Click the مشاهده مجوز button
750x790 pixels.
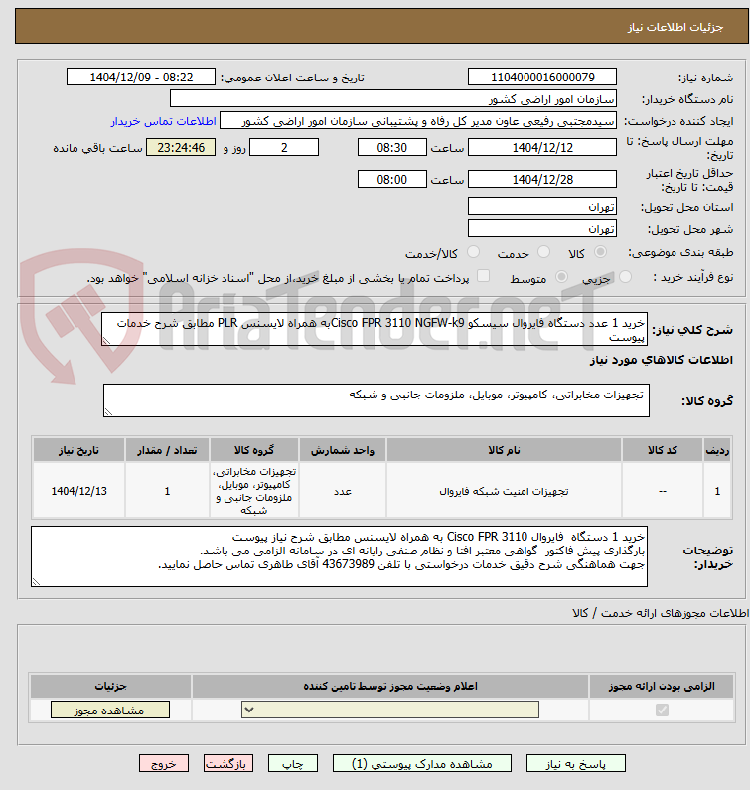pos(110,710)
